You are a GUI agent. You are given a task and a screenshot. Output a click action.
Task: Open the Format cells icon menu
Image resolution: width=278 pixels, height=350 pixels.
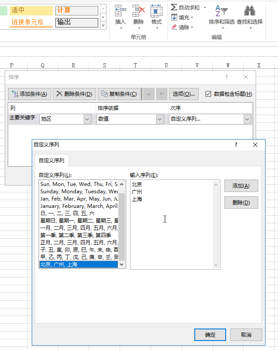[x=156, y=11]
